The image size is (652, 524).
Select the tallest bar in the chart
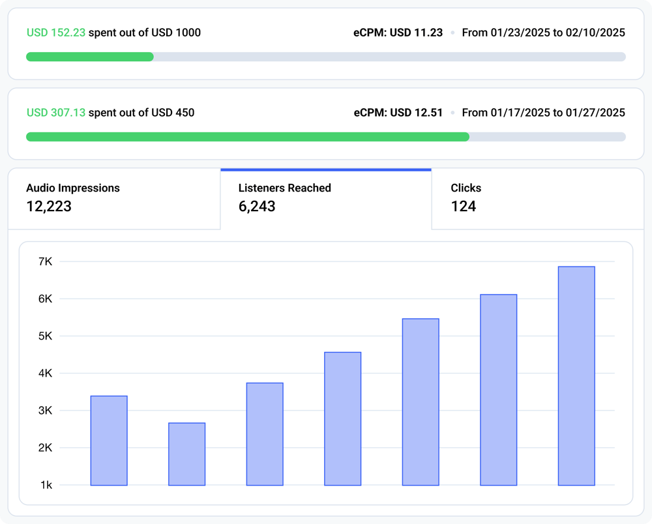click(x=576, y=375)
